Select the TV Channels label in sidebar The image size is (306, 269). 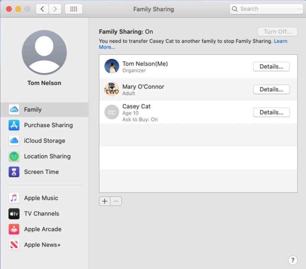coord(42,214)
